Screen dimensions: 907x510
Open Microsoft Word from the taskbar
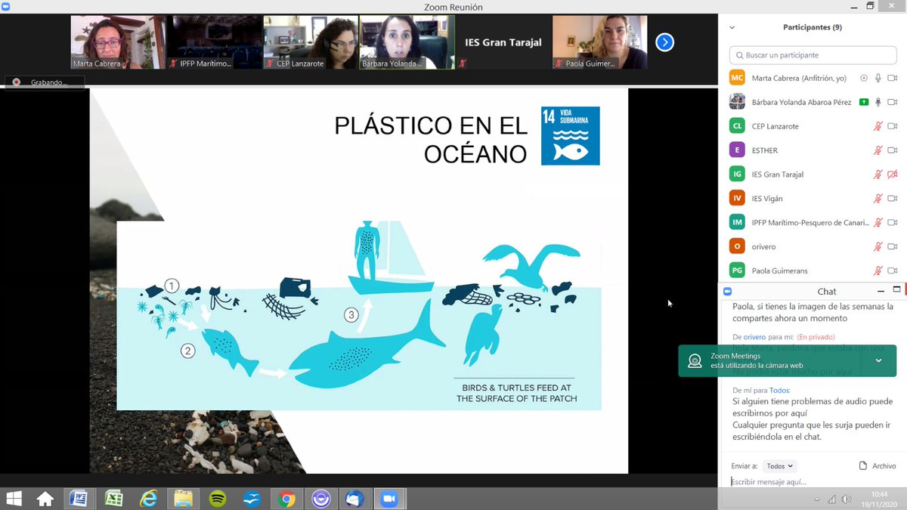(x=78, y=499)
